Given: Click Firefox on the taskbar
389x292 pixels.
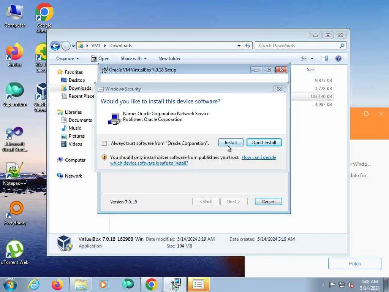Looking at the screenshot, I should pos(57,284).
